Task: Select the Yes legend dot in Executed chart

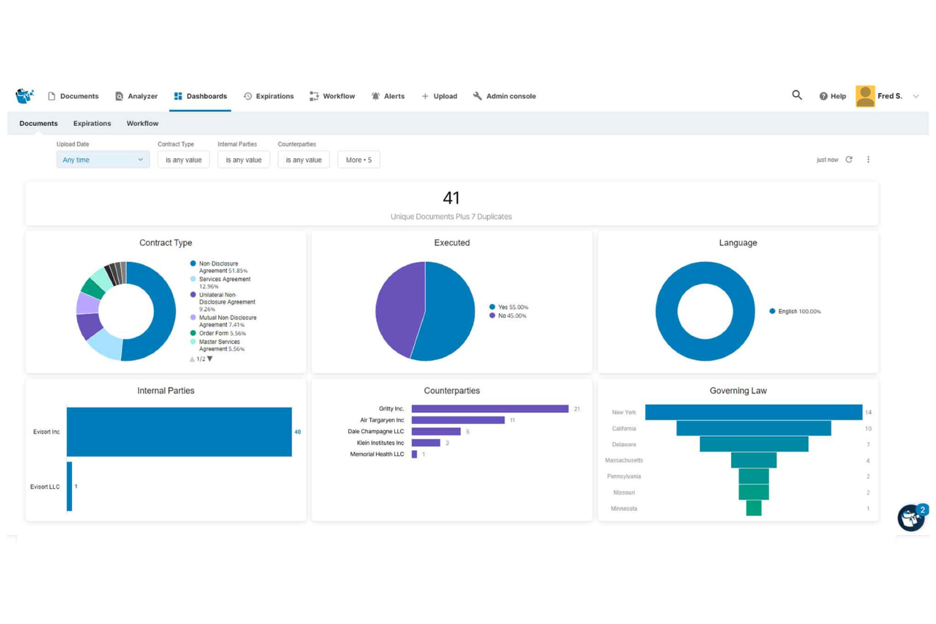Action: (x=492, y=307)
